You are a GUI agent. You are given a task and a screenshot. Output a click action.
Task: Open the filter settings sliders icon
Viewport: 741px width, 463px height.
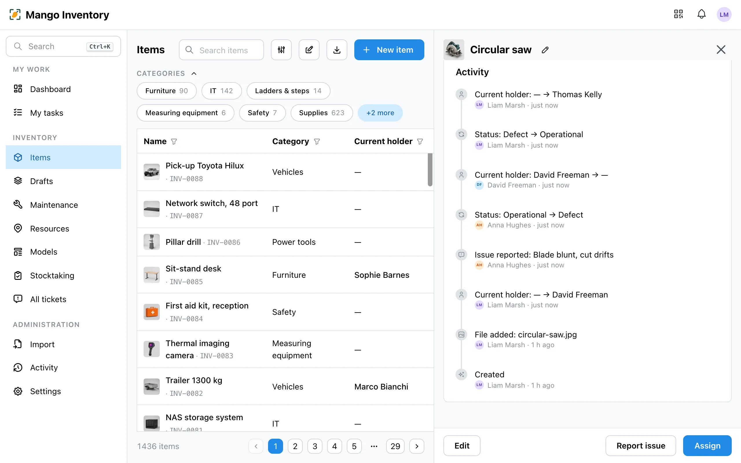[281, 49]
